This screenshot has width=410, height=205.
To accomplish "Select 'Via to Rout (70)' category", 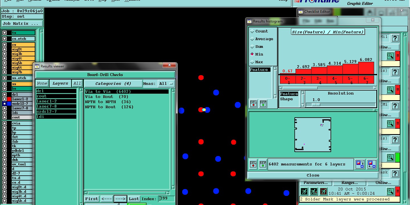I will (x=106, y=97).
